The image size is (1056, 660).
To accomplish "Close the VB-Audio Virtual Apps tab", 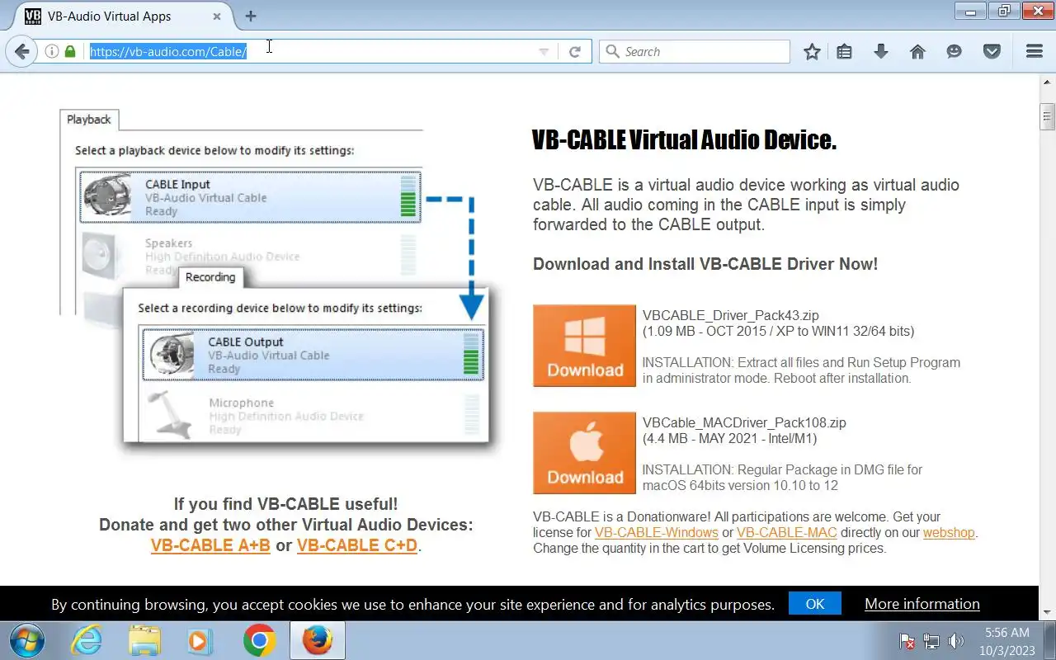I will click(217, 16).
